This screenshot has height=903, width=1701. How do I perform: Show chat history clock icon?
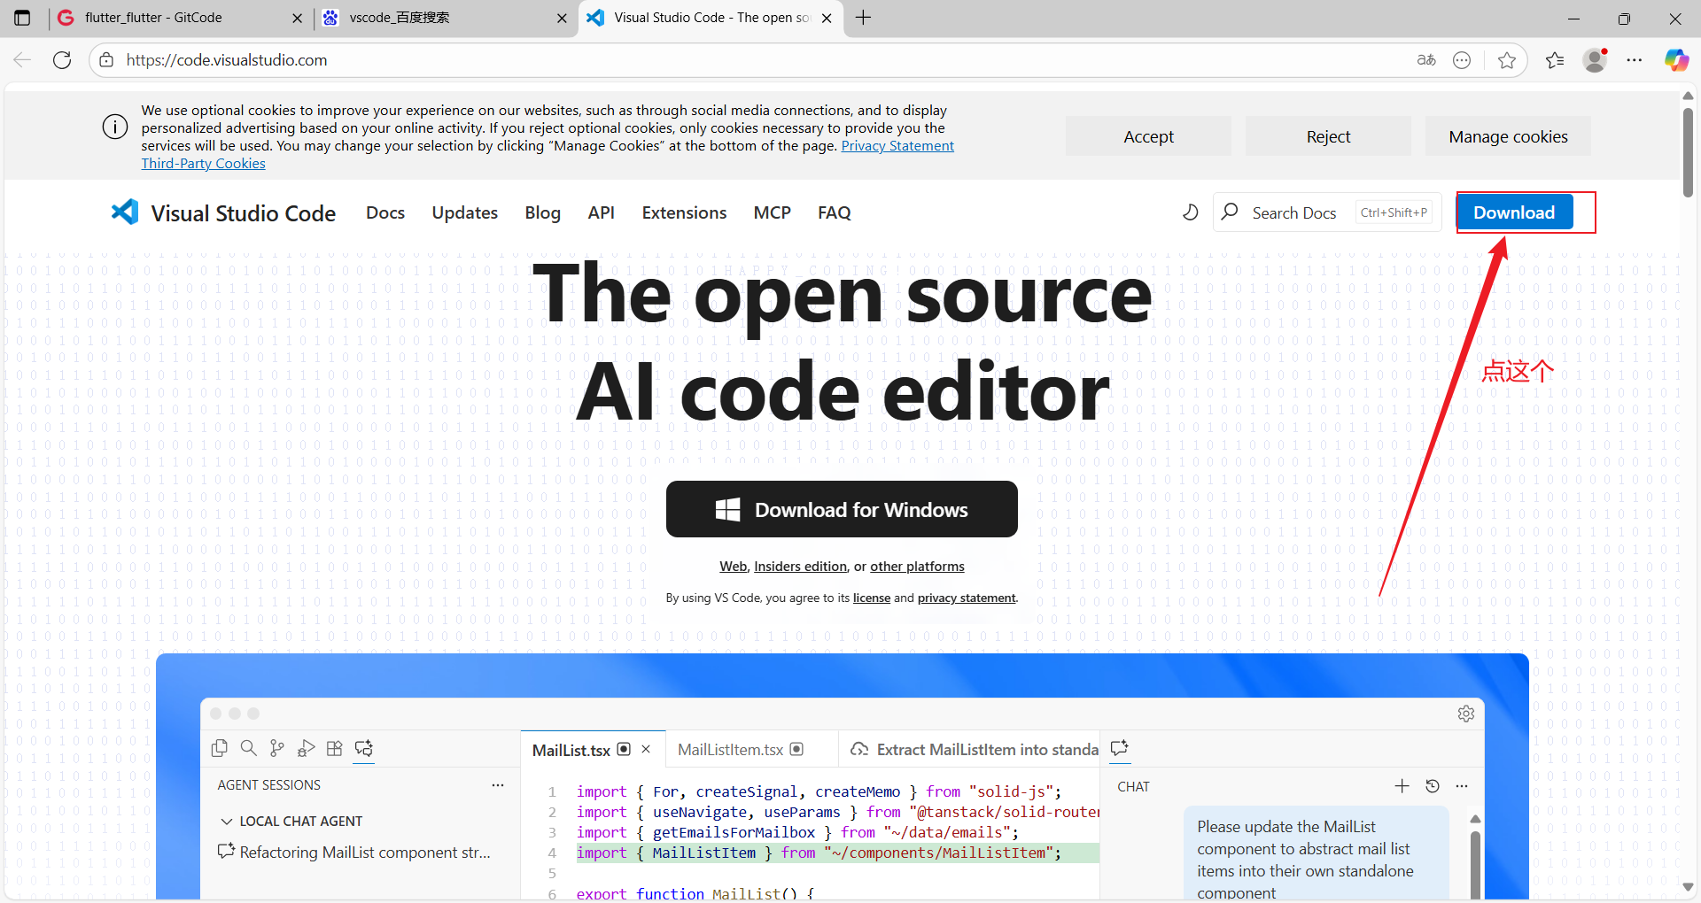point(1433,786)
